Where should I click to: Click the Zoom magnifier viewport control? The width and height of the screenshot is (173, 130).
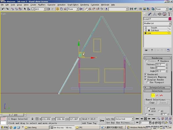click(x=159, y=119)
